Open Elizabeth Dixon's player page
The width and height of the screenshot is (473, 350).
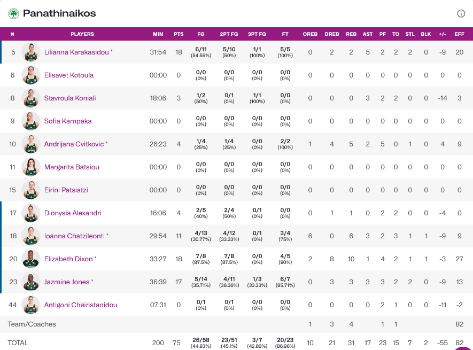[68, 259]
